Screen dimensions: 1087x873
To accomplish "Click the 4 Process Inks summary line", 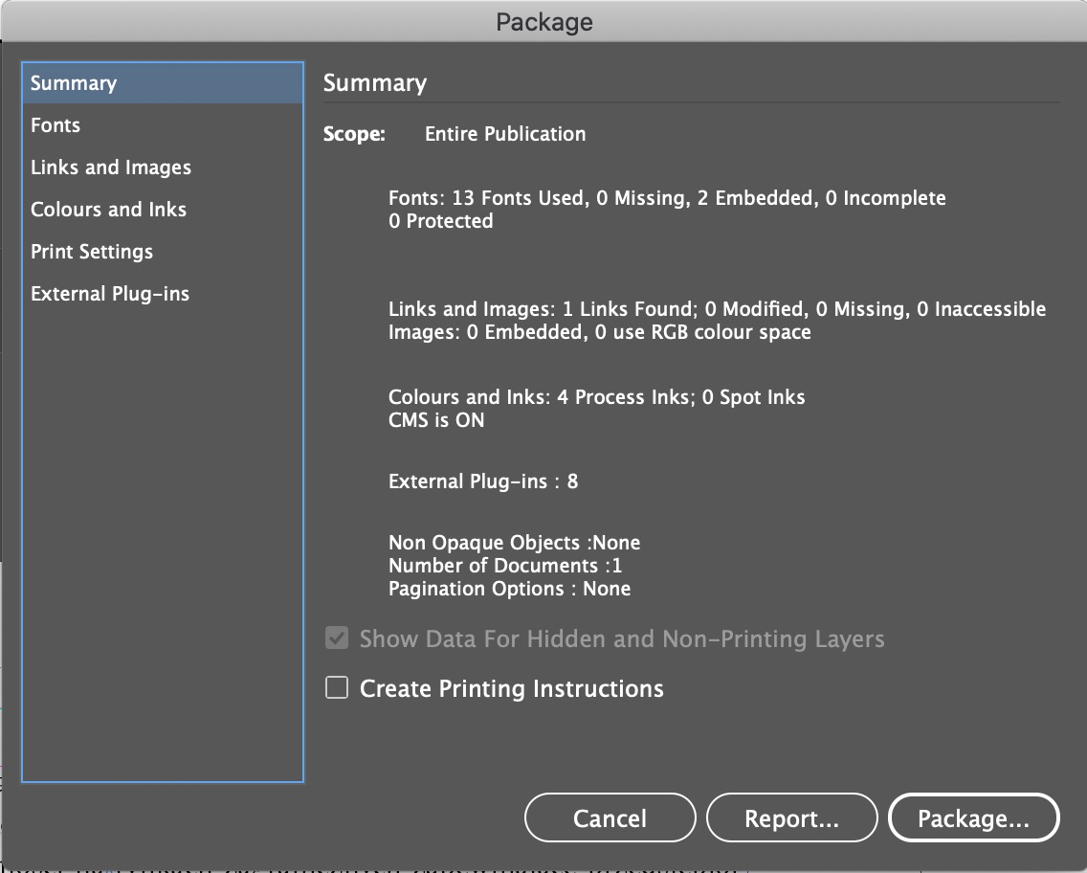I will click(x=596, y=397).
